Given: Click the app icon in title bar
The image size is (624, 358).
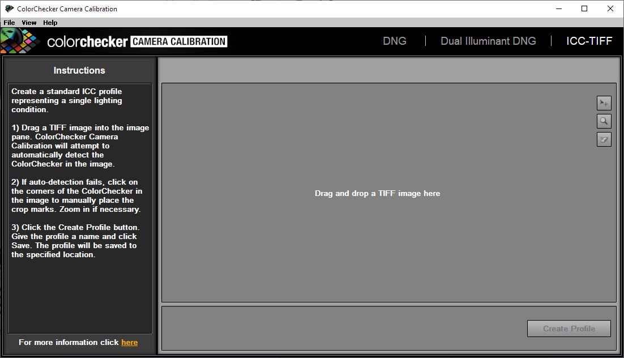Looking at the screenshot, I should point(9,8).
